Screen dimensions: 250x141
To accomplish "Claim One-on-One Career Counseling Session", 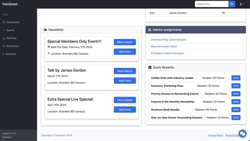I will click(x=236, y=117).
